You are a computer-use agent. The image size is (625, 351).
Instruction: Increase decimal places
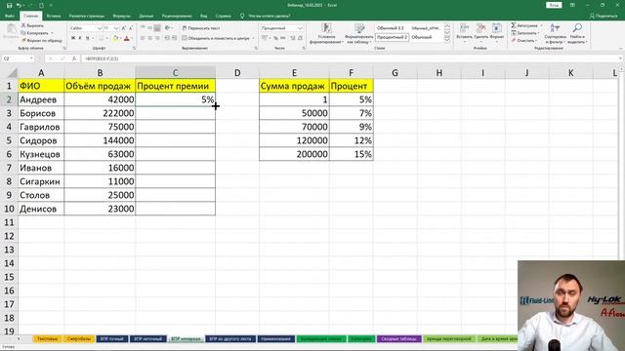point(293,38)
